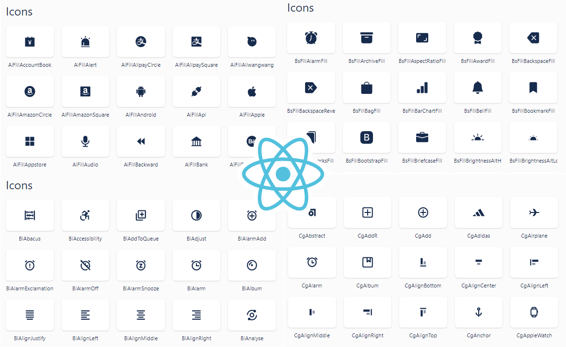Viewport: 566px width, 347px height.
Task: Click the BsFillBriefcaseFill icon
Action: point(422,137)
